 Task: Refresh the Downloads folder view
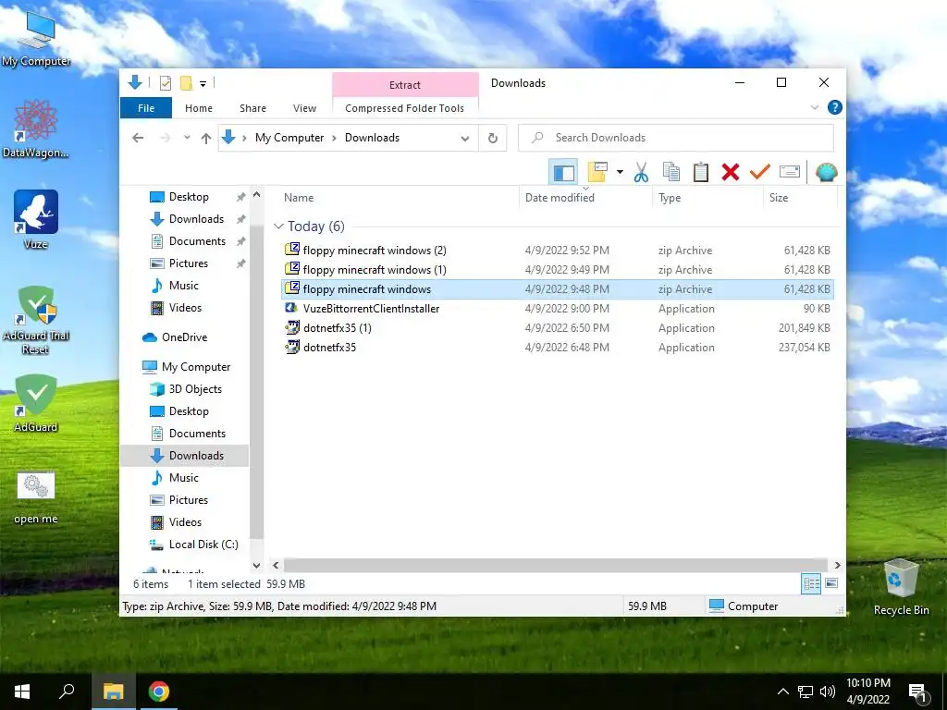point(493,139)
